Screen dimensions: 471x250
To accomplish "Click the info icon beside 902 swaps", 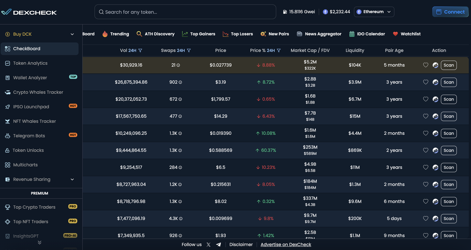I will tap(180, 82).
